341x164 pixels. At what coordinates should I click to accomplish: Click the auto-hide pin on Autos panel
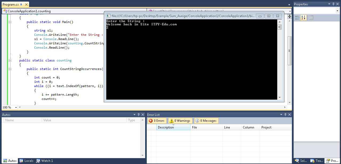tap(138, 115)
